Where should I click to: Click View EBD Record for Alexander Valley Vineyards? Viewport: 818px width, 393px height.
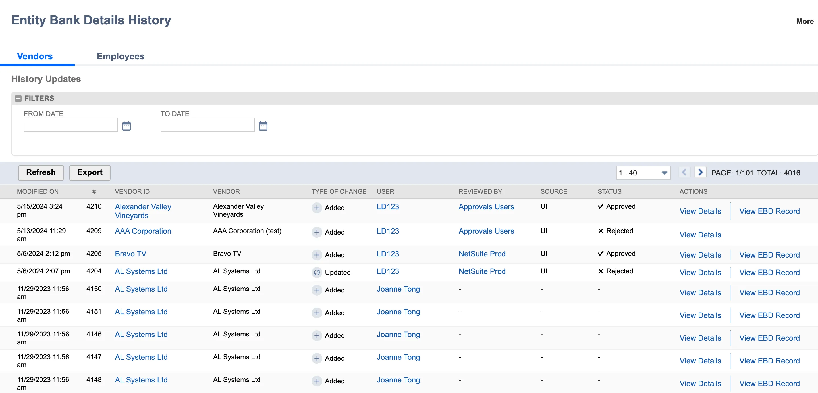[x=769, y=211]
